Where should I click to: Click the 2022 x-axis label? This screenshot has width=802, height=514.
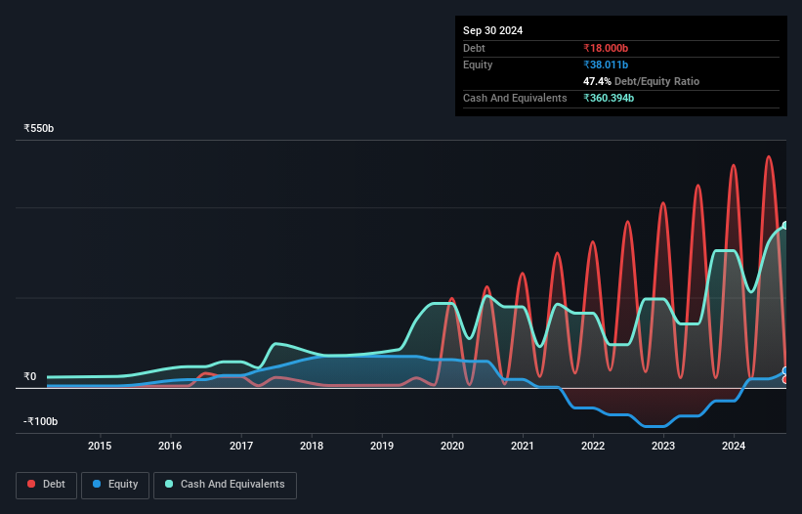point(593,446)
